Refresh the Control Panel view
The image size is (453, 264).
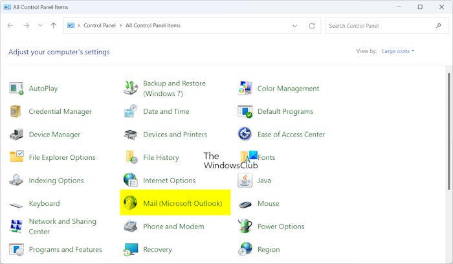click(312, 26)
